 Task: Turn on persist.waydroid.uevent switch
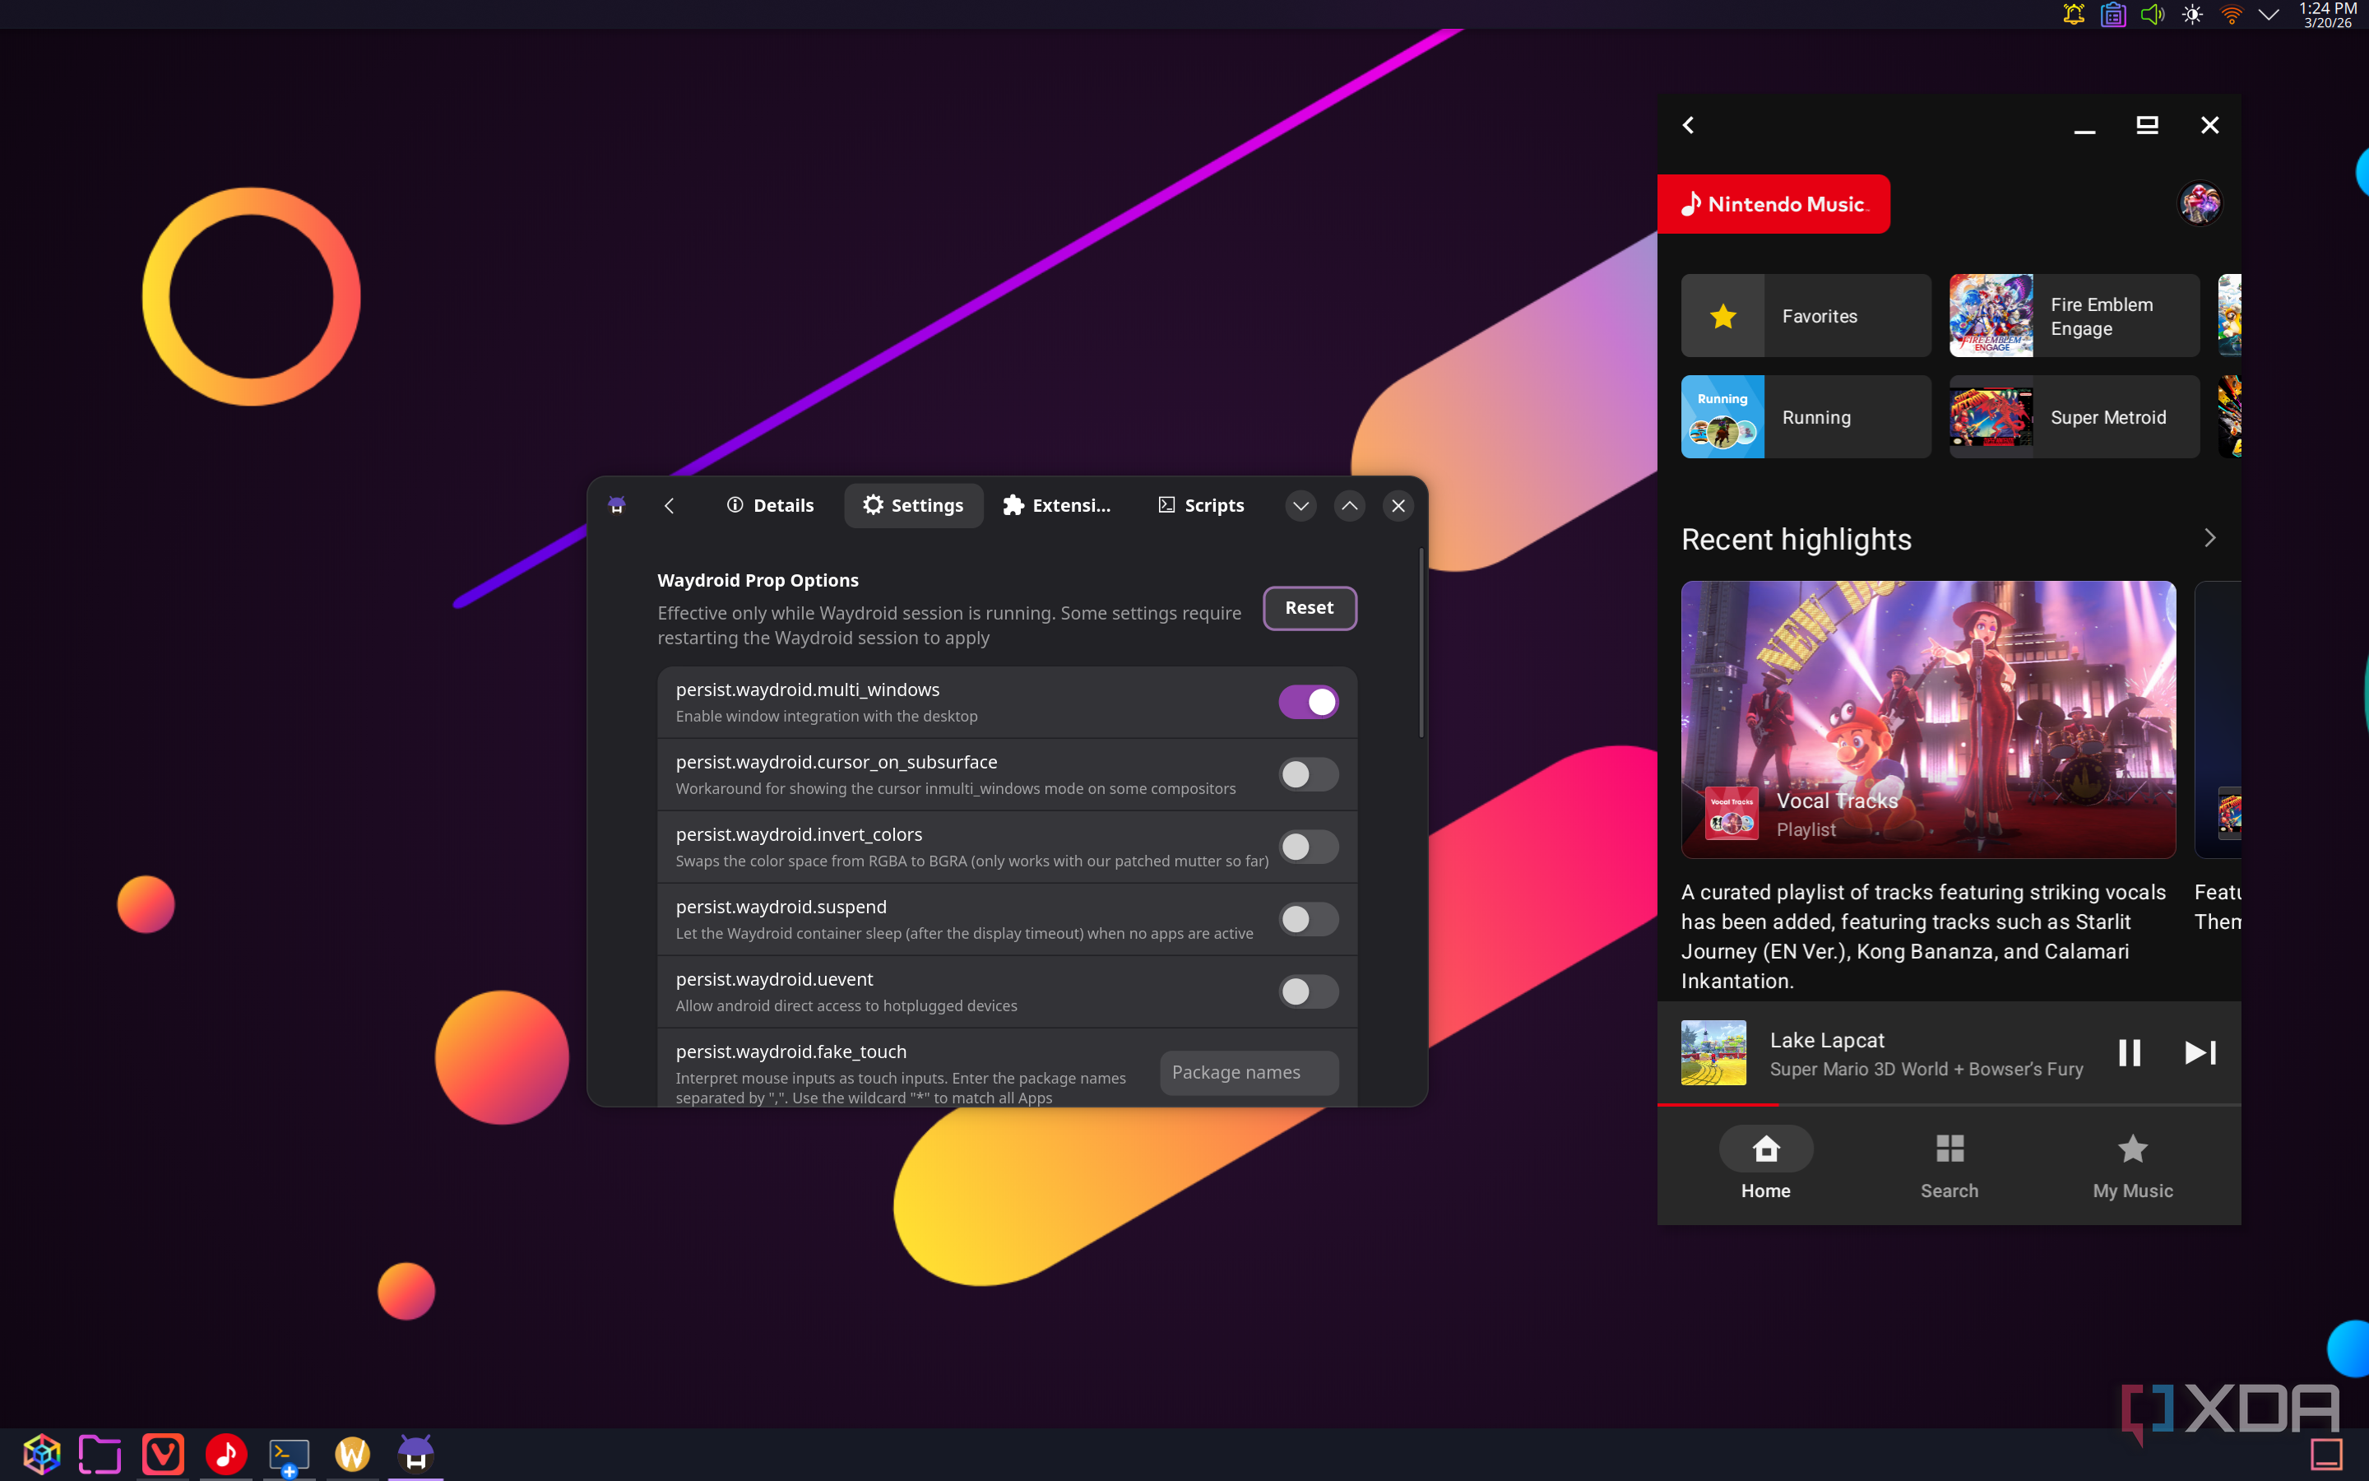[x=1308, y=992]
